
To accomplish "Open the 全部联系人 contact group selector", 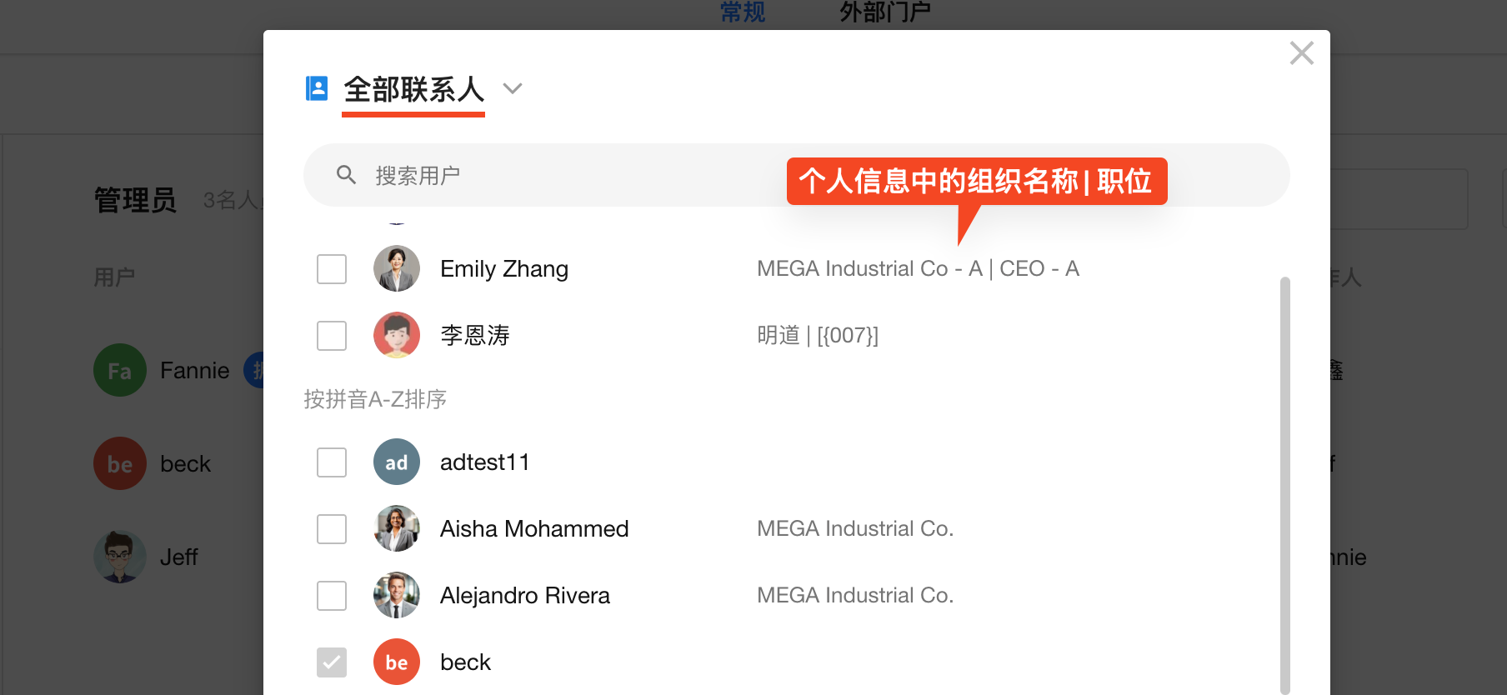I will pos(413,89).
